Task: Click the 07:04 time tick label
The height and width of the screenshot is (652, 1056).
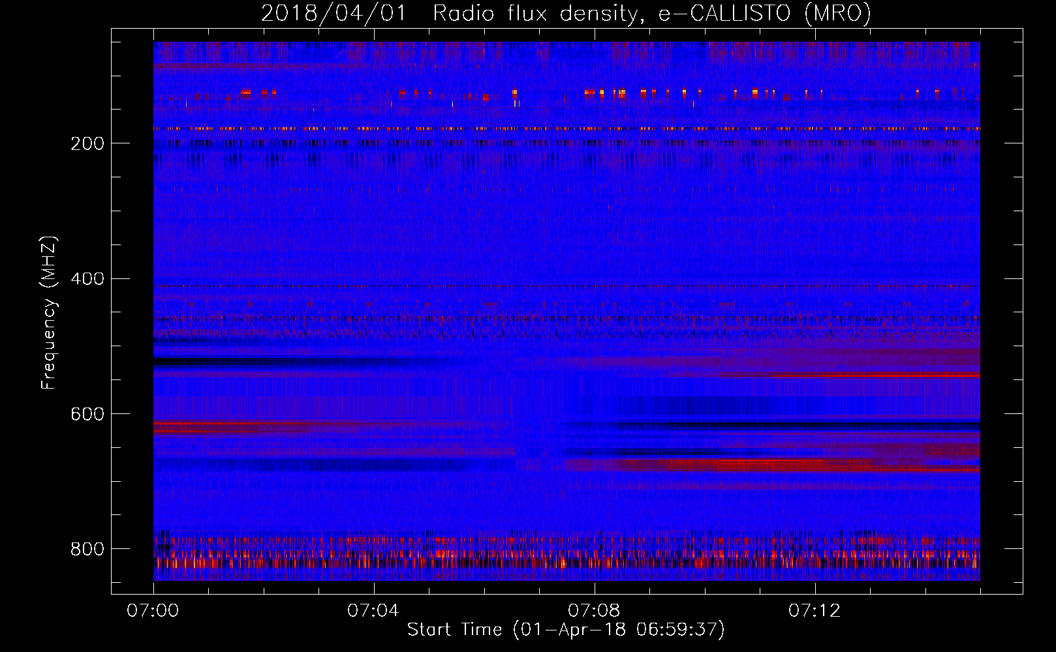Action: (373, 610)
